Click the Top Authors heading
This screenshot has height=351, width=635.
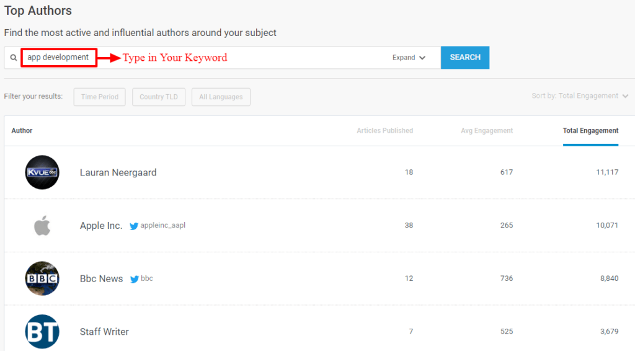click(x=38, y=11)
